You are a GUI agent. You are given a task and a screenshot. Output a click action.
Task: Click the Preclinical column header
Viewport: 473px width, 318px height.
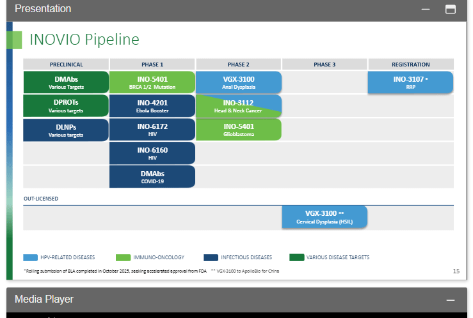[66, 64]
